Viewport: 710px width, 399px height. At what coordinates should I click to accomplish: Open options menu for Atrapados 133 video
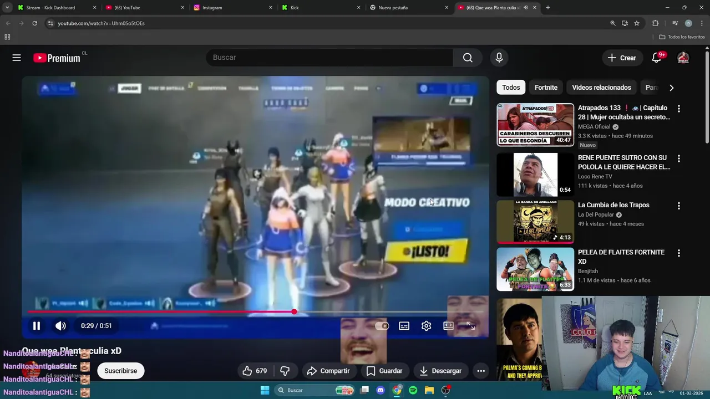[x=678, y=109]
